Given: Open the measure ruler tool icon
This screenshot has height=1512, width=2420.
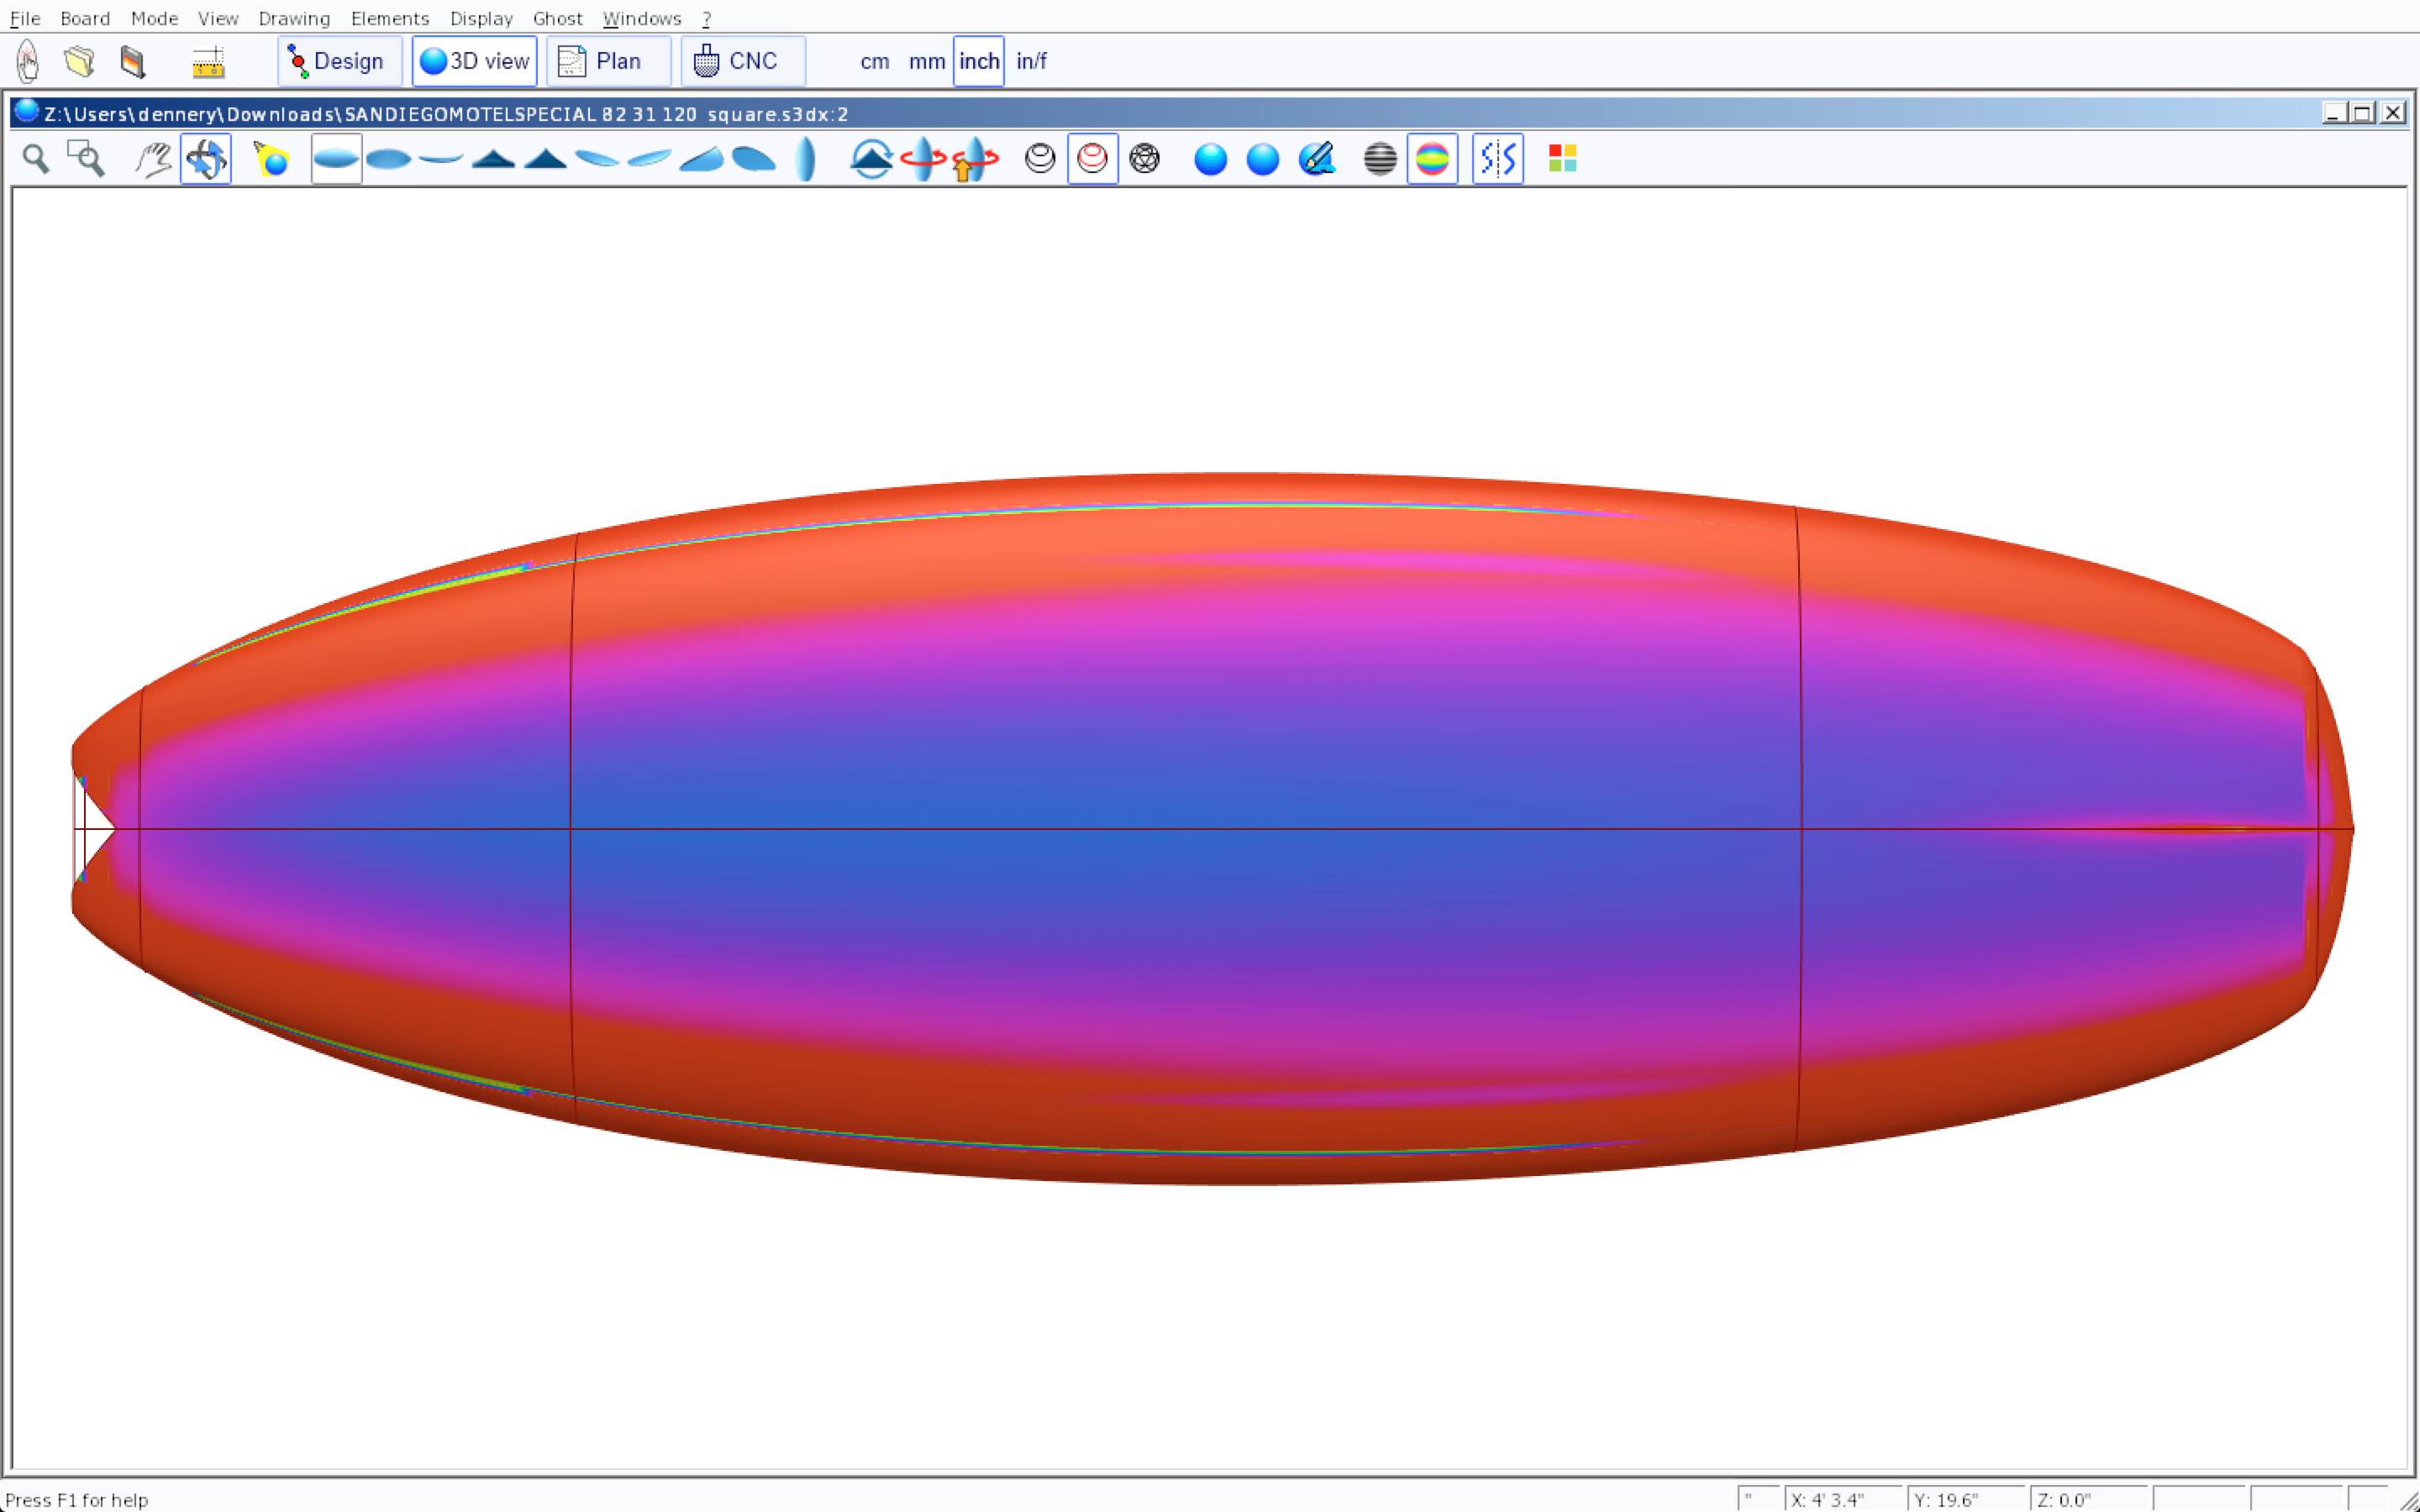Looking at the screenshot, I should click(208, 62).
